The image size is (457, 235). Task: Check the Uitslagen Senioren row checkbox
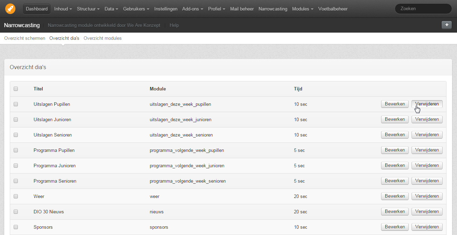coord(16,135)
